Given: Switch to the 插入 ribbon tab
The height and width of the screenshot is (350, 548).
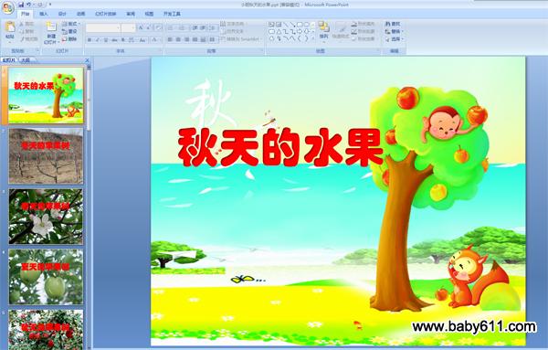Looking at the screenshot, I should pos(44,14).
